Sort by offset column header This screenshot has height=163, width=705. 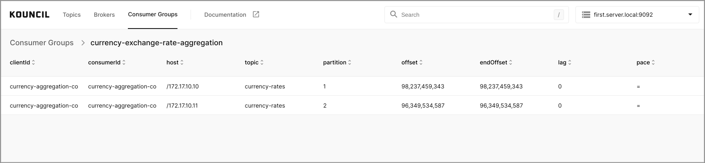coord(412,62)
